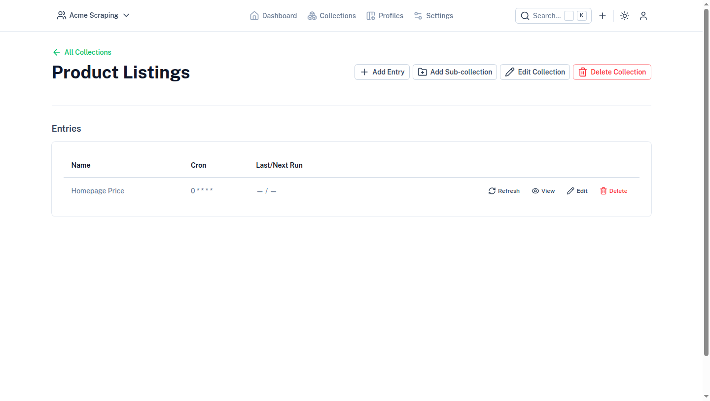
Task: Click Add Sub-collection button
Action: [455, 72]
